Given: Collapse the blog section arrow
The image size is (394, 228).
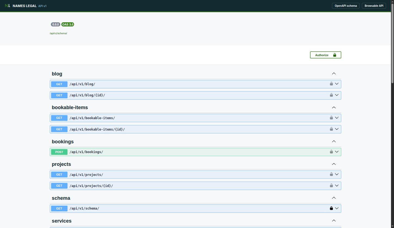Looking at the screenshot, I should (334, 74).
